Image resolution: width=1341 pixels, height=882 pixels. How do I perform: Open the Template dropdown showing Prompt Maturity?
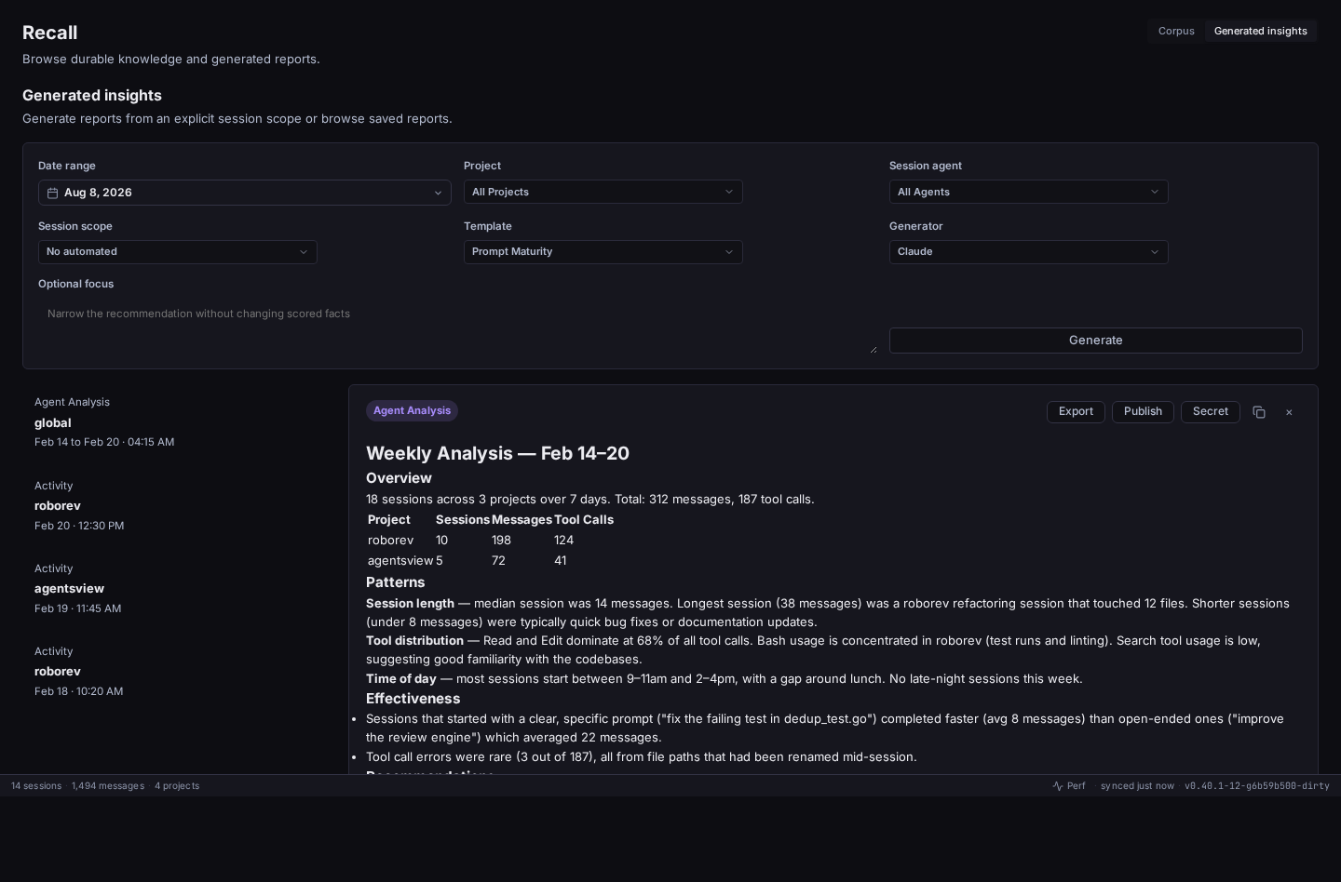(603, 252)
